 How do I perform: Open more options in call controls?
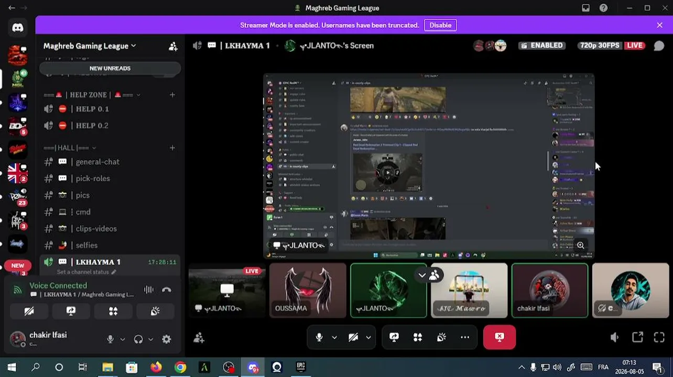465,338
